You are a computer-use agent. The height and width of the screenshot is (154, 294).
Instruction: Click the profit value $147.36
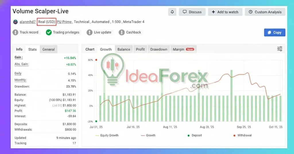70,111
